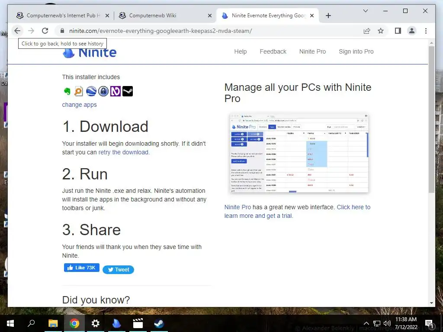
Task: Click the Ninite logo
Action: [90, 52]
